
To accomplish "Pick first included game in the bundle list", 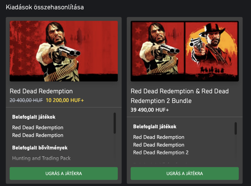I will point(158,137).
